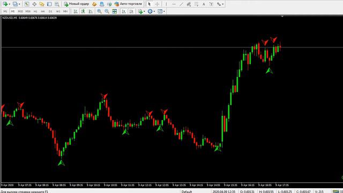Select the Vertical Line drawing tool
The image size is (343, 193).
(x=166, y=4)
